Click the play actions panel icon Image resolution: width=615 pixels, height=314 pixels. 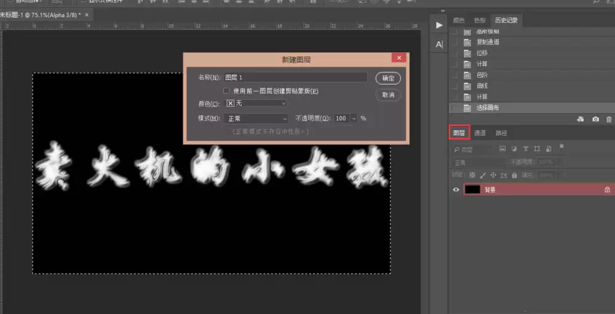pyautogui.click(x=439, y=25)
